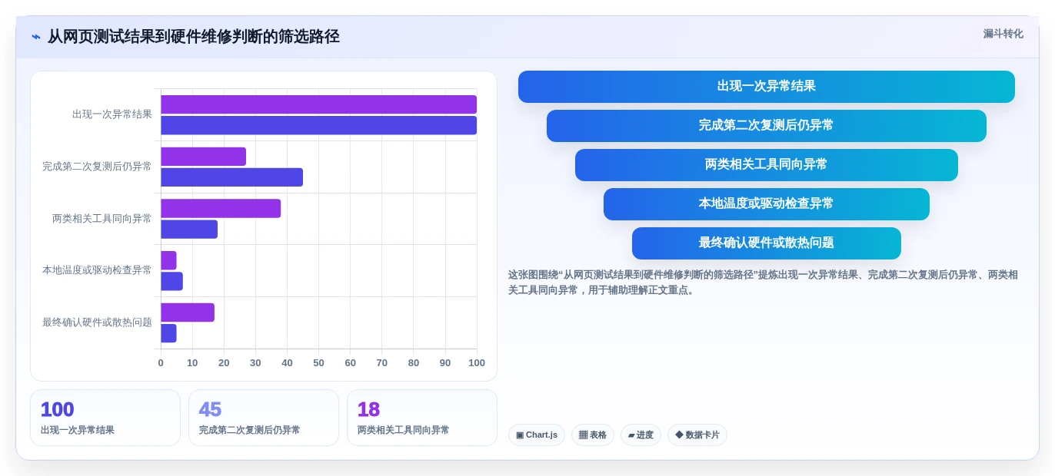Open the 100 出现一次异常结果 stat card

105,418
